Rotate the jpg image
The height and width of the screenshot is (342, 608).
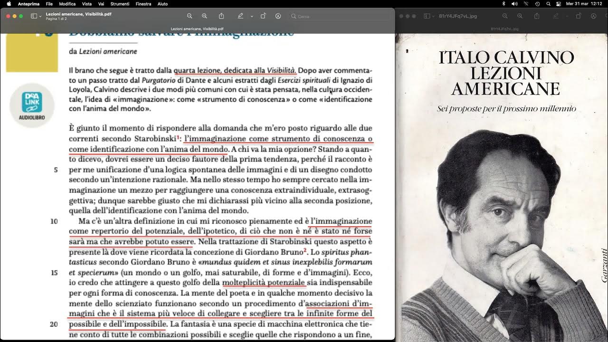point(579,16)
